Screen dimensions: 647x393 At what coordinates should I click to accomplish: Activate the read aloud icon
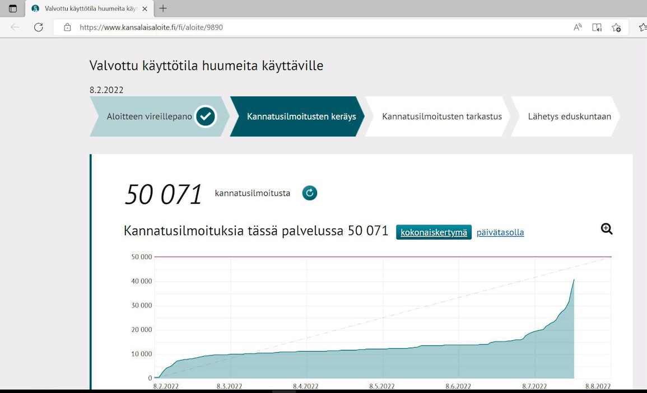tap(578, 27)
